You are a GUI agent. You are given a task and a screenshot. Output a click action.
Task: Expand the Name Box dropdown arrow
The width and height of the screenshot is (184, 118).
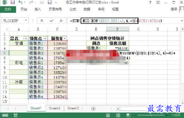click(x=26, y=21)
